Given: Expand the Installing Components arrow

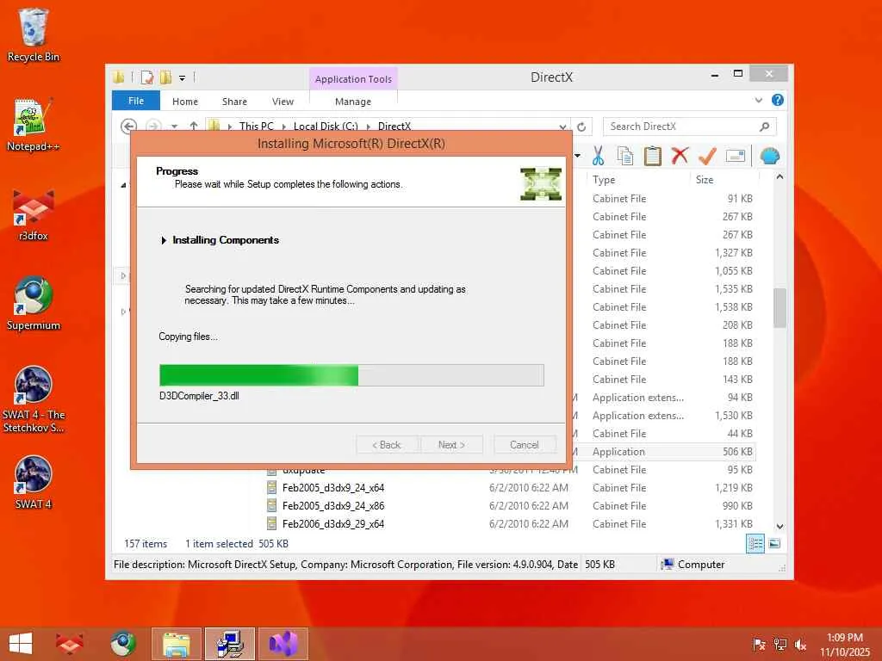Looking at the screenshot, I should point(164,241).
